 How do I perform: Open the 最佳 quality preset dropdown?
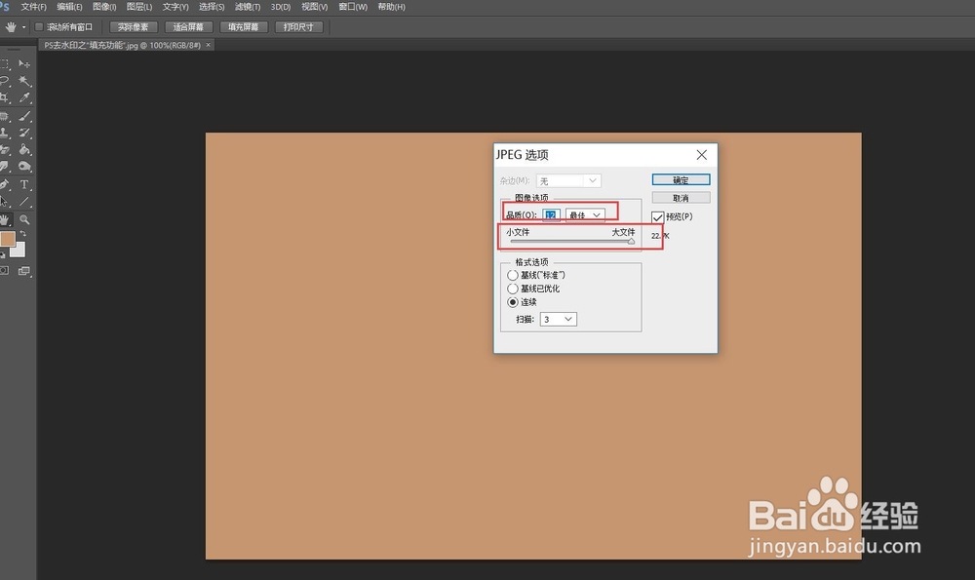(585, 215)
